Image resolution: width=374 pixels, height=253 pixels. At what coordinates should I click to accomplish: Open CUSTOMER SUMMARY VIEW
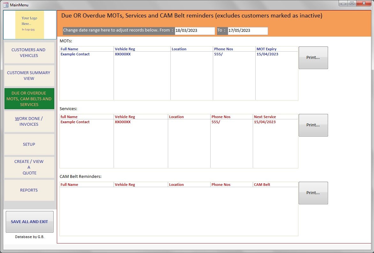29,75
